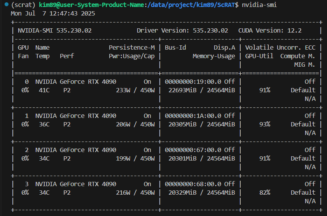Viewport: 327px width, 216px height.
Task: Click Driver Version: 535.230.02
Action: point(182,31)
